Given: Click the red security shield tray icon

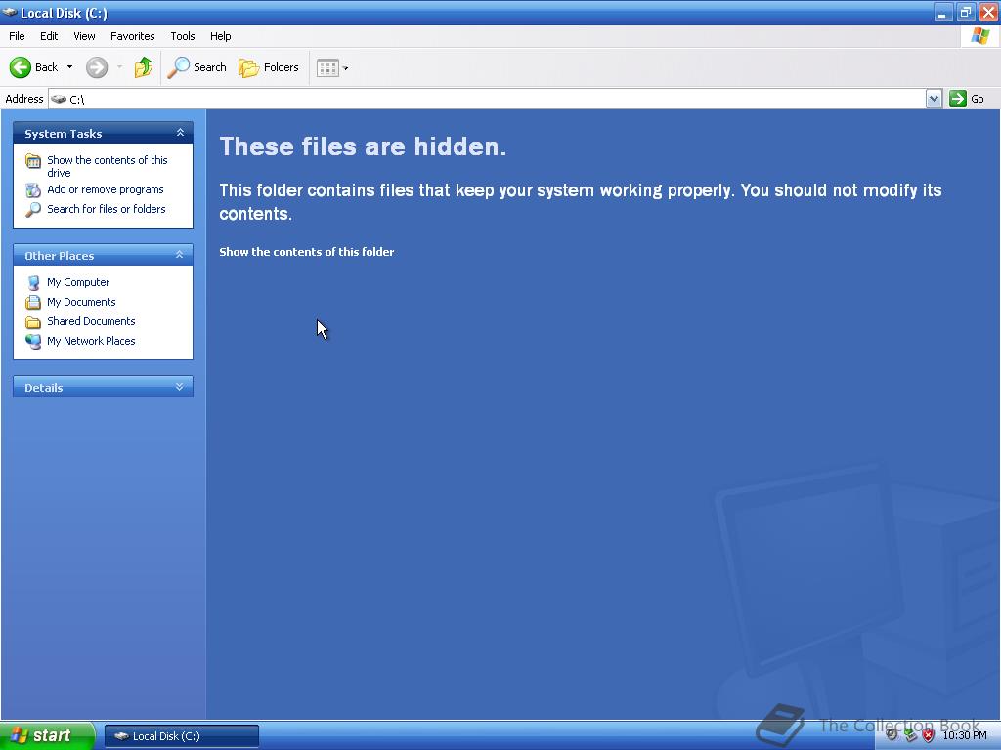Looking at the screenshot, I should tap(929, 735).
